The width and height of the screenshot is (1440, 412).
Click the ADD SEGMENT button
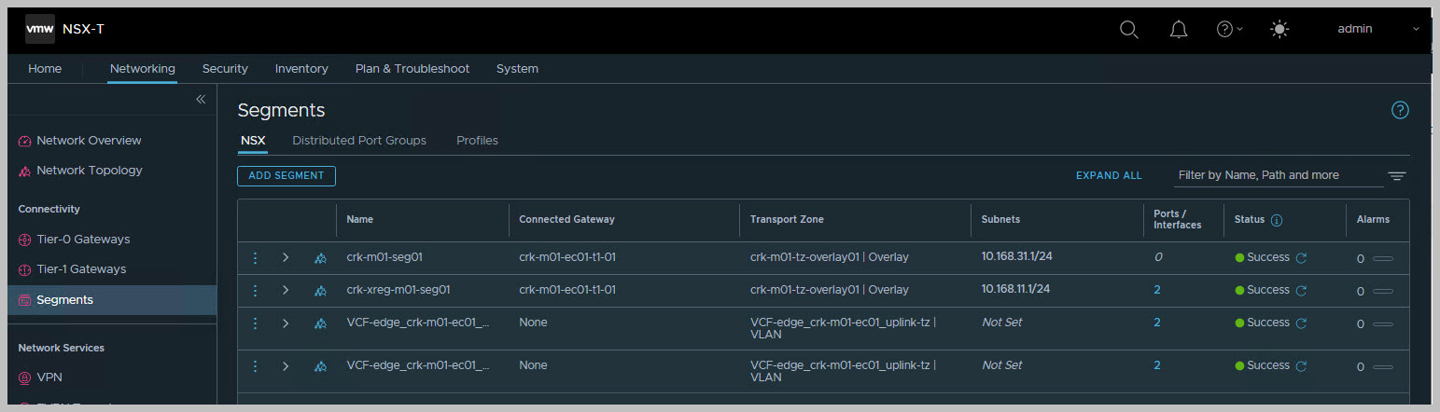pyautogui.click(x=286, y=175)
